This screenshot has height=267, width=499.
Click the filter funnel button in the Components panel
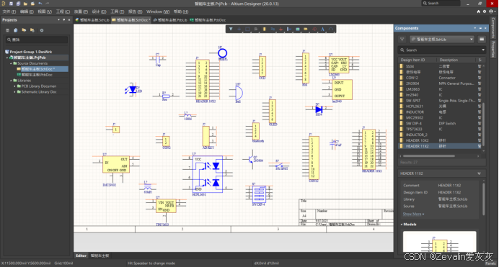tap(402, 40)
